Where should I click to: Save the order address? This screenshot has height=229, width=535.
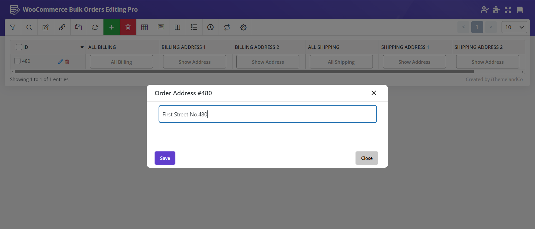(165, 158)
